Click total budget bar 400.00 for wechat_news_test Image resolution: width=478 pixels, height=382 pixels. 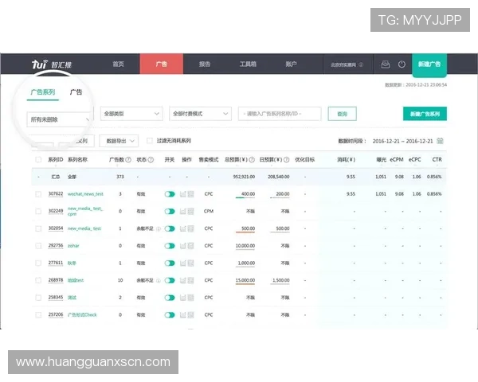click(245, 194)
